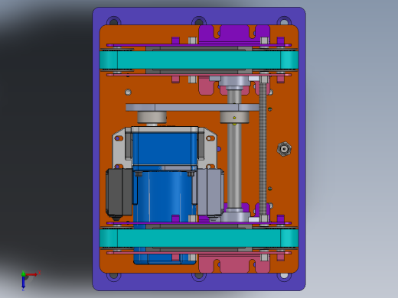
Task: Click the blue Z axis of the triad
Action: [x=23, y=283]
